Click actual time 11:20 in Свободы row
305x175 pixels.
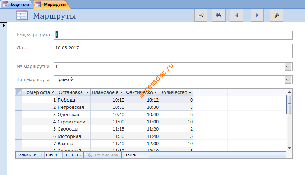click(x=142, y=129)
